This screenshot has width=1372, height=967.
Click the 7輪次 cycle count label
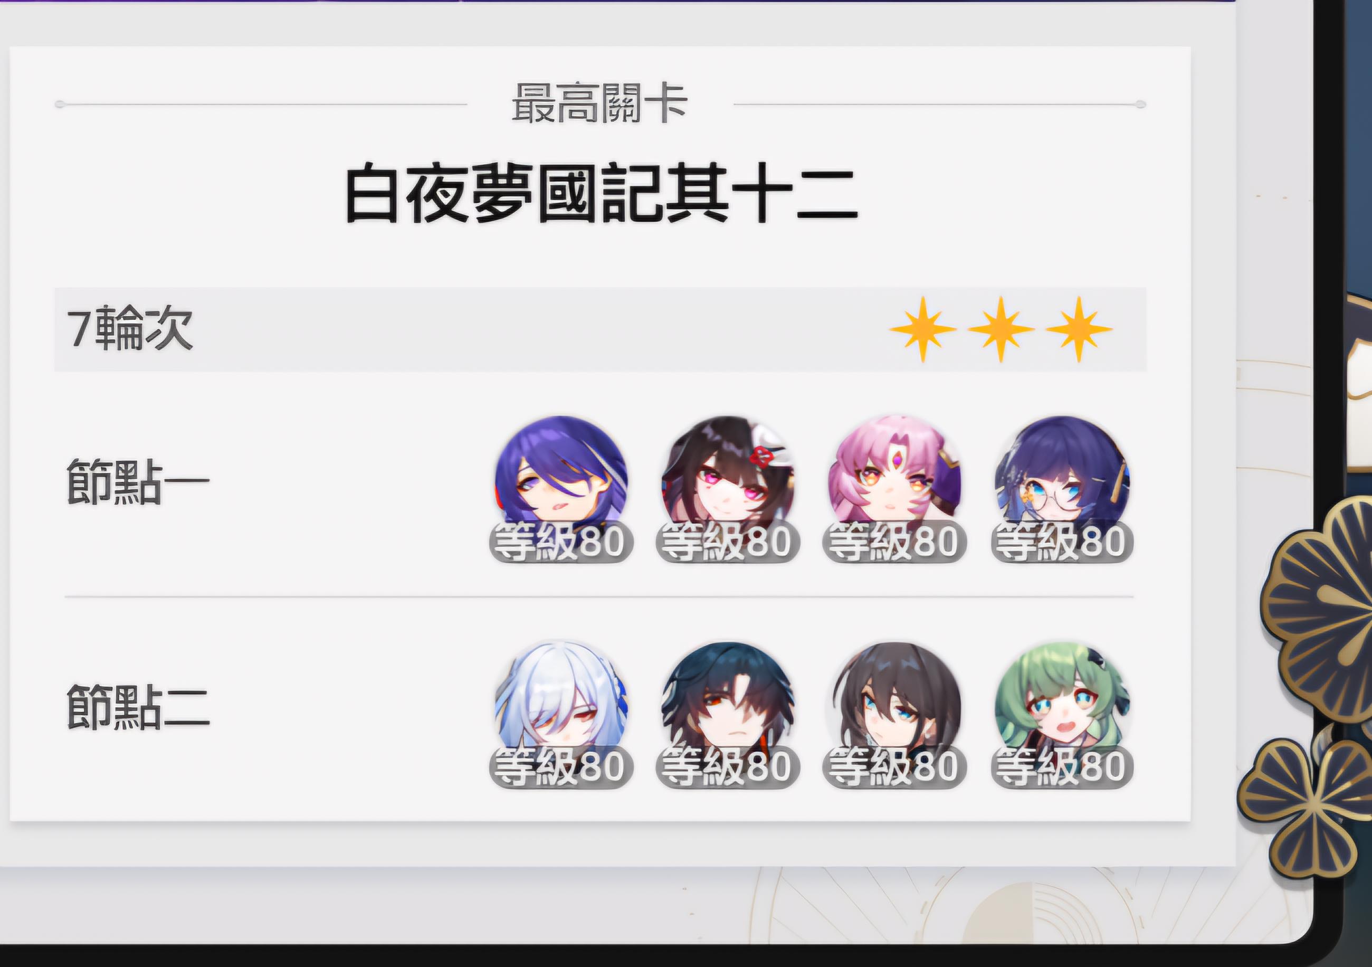pos(130,328)
